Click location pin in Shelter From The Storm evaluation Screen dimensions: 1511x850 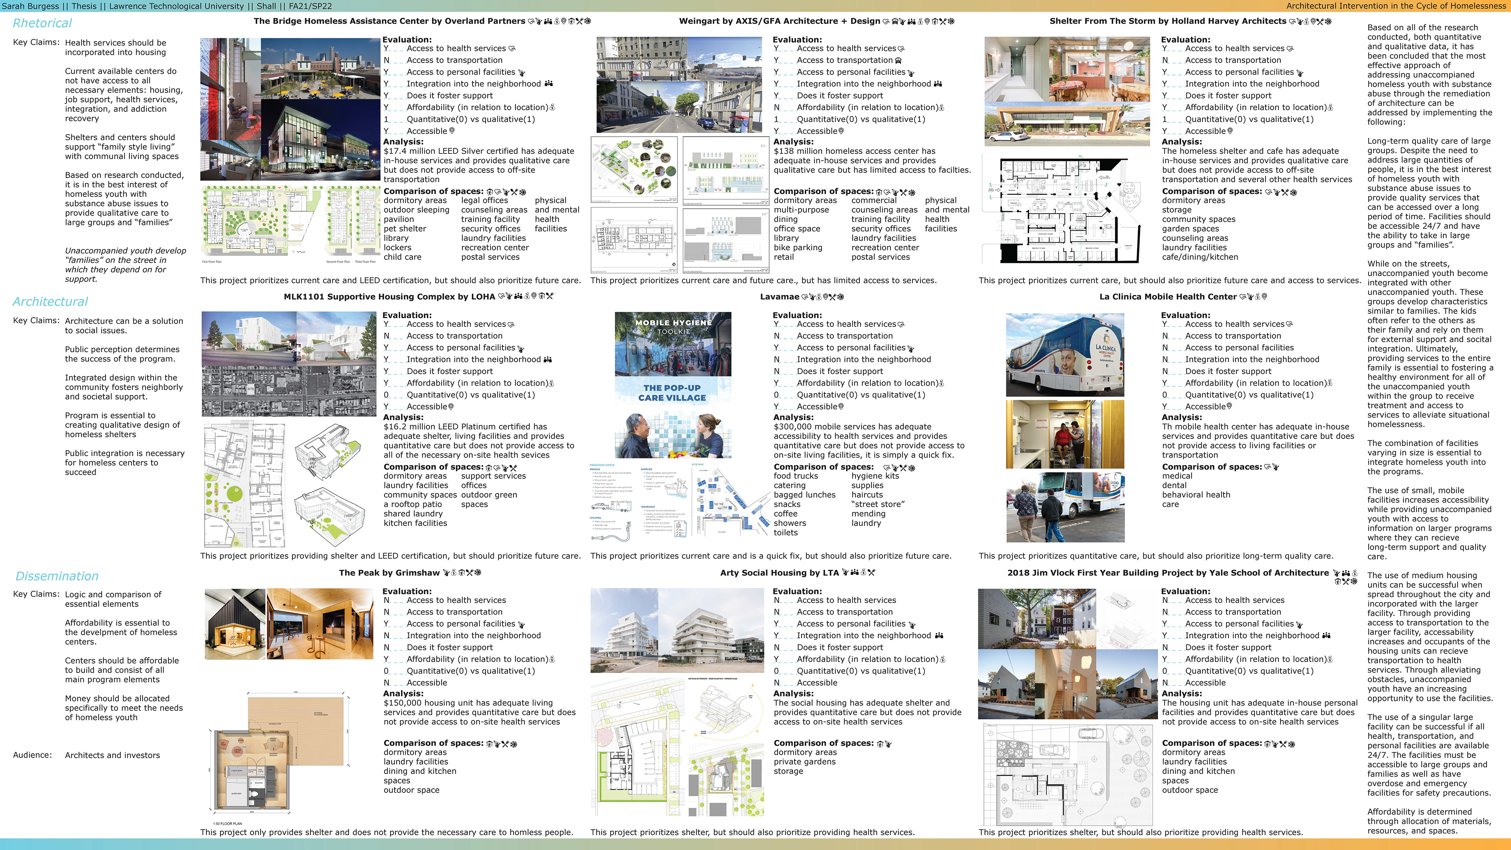coord(1230,131)
